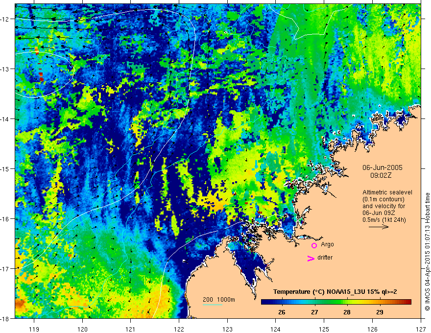The width and height of the screenshot is (431, 333).
Task: Click the longitude axis label "127"
Action: pyautogui.click(x=421, y=329)
